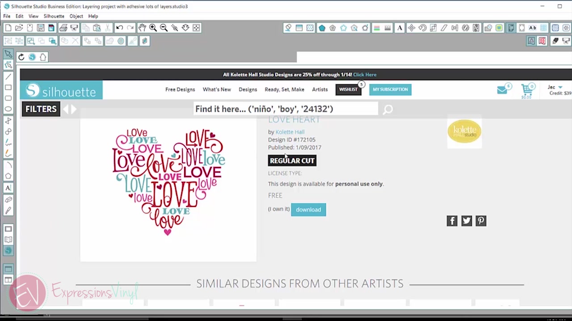The width and height of the screenshot is (572, 321).
Task: Click the browser home icon
Action: pos(43,57)
